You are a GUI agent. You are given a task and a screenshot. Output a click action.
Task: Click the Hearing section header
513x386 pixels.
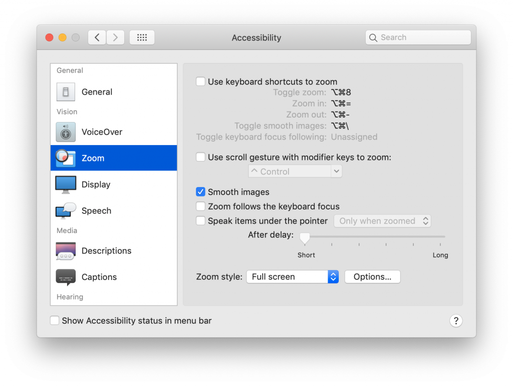70,297
